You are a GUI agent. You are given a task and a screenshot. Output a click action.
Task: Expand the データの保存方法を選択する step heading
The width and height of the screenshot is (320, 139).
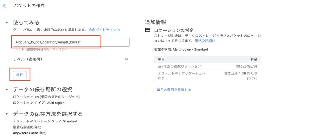coord(48,114)
